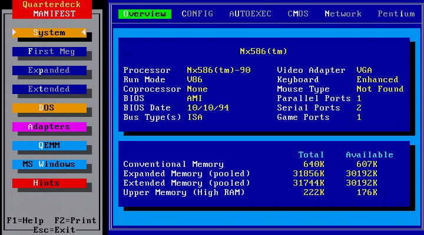This screenshot has height=235, width=424.
Task: Click the Expanded Memory total 31856K
Action: pos(309,174)
